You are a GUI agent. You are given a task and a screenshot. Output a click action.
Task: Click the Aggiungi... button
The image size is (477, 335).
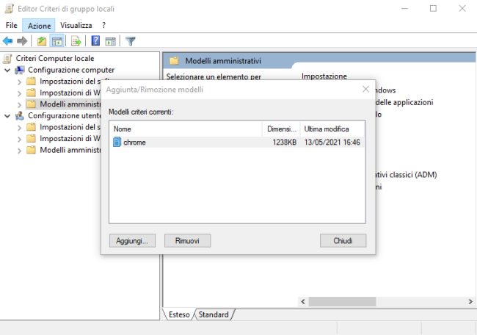tap(132, 240)
